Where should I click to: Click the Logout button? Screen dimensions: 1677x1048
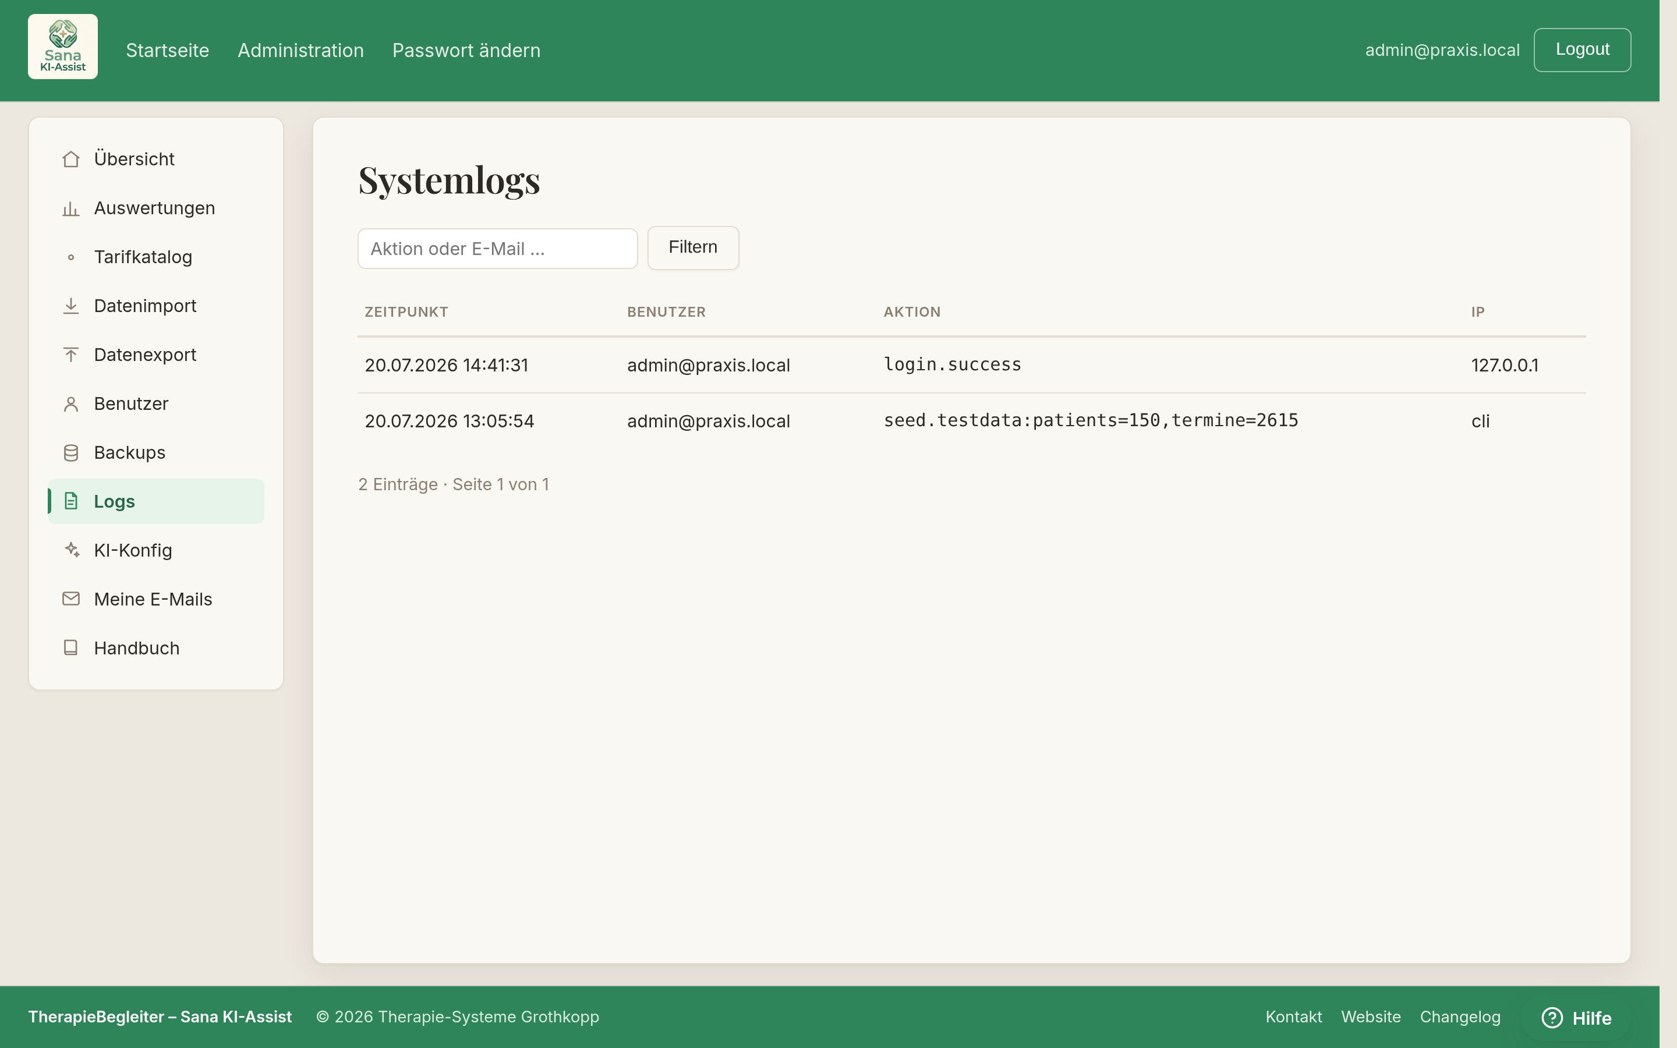[1582, 49]
